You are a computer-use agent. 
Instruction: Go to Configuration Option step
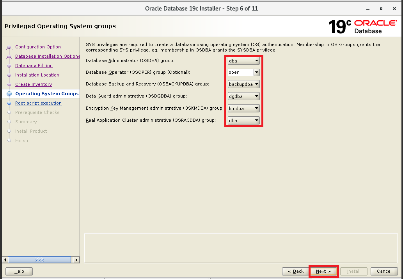(38, 47)
